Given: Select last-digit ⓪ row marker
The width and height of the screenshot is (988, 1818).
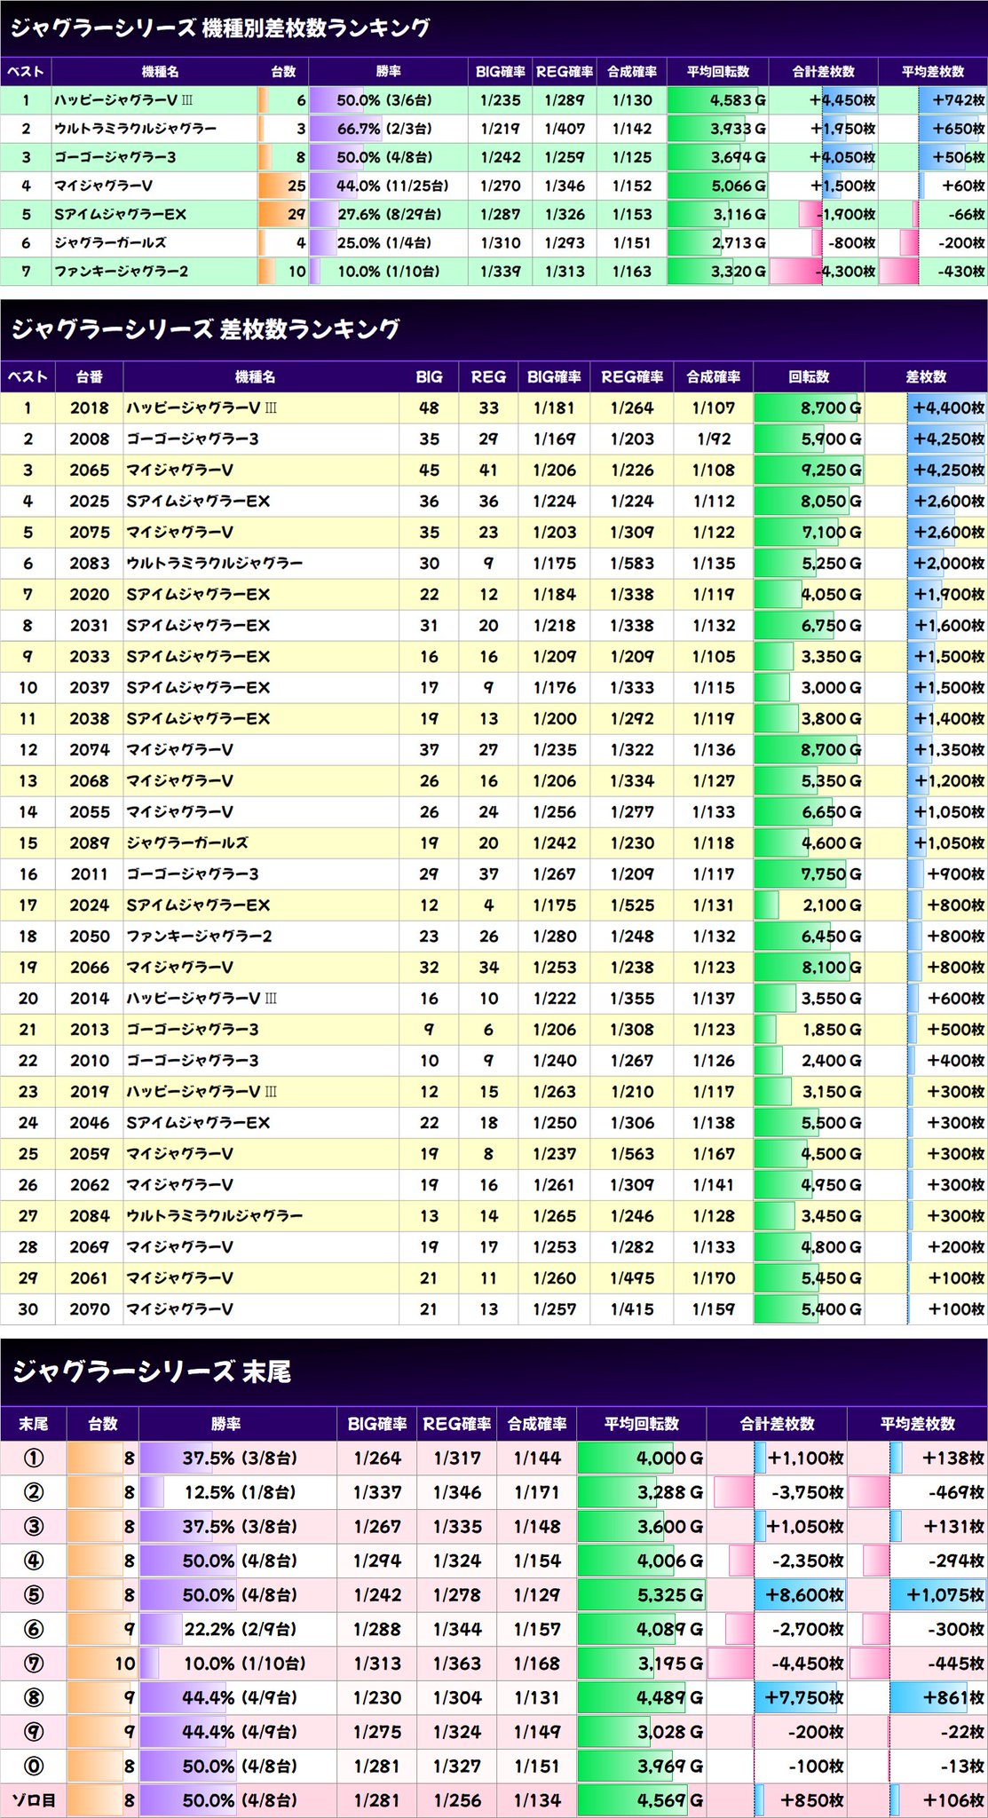Looking at the screenshot, I should point(33,1766).
